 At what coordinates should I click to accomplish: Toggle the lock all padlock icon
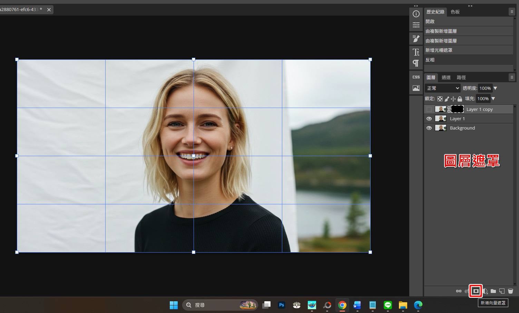[x=460, y=99]
